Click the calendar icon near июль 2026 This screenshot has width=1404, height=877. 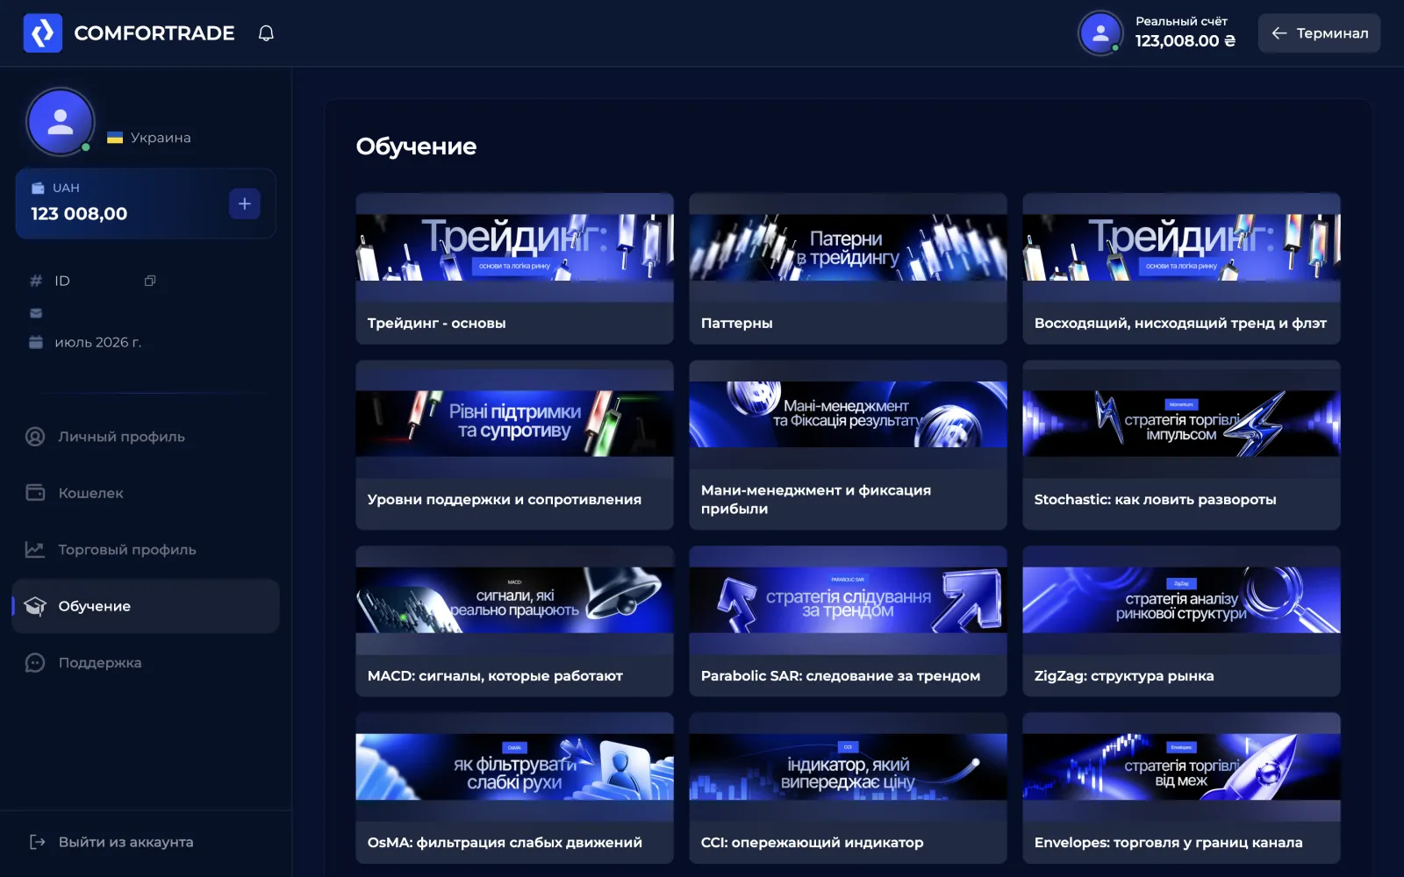coord(36,342)
